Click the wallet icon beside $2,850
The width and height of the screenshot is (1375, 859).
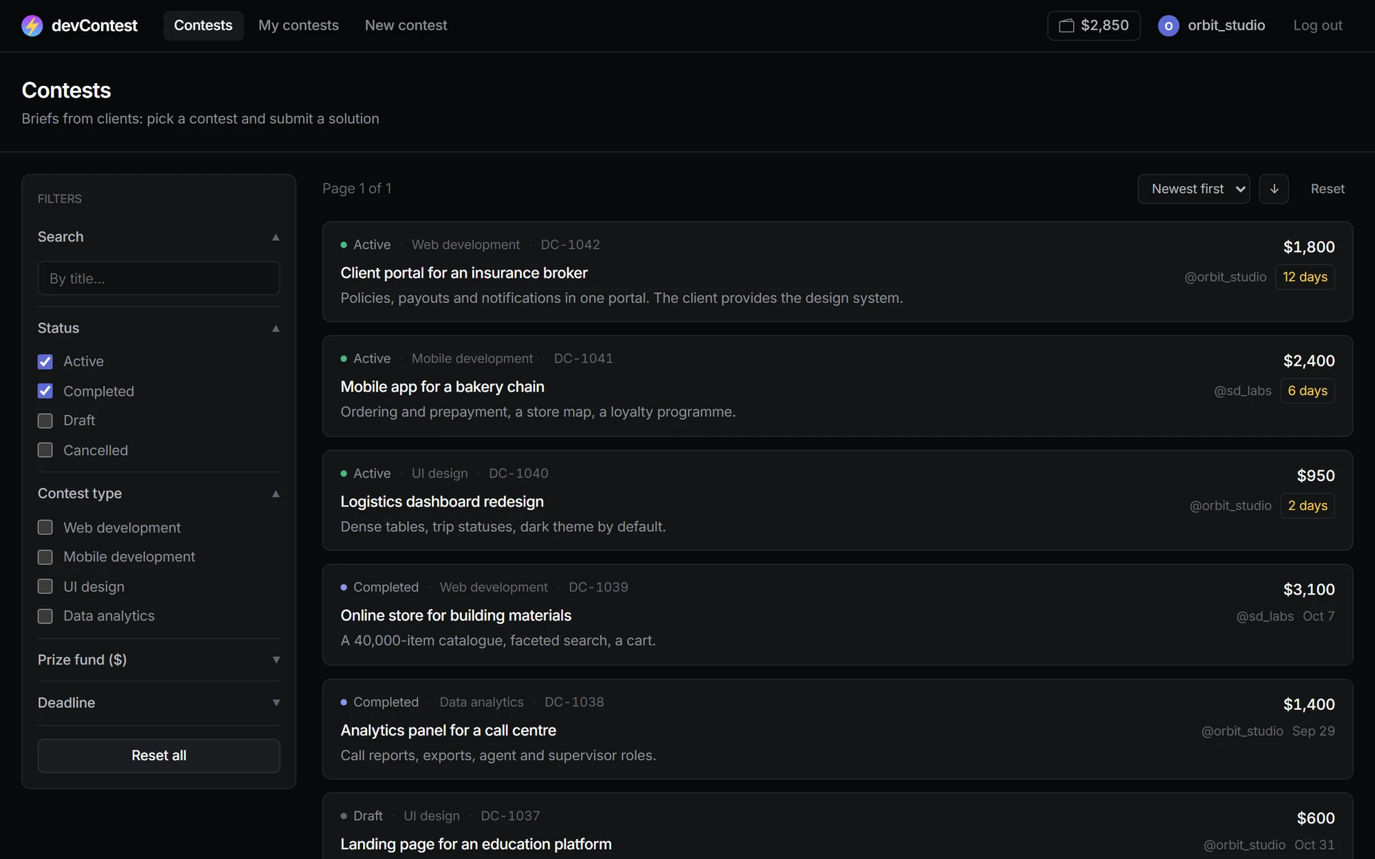pos(1066,25)
